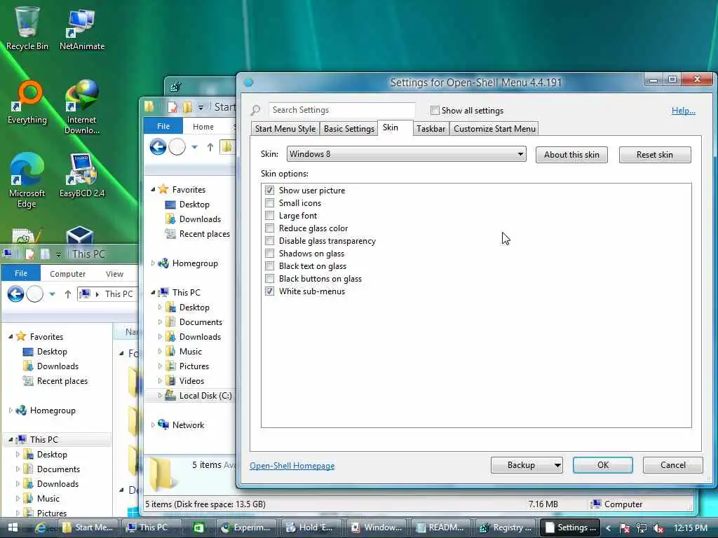Switch to the Experim... taskbar button
The height and width of the screenshot is (538, 718).
[246, 527]
